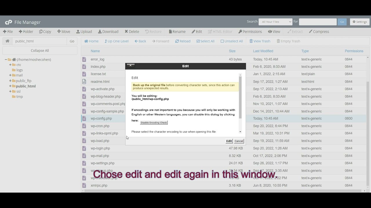Click the Go search button
This screenshot has height=208, width=371.
coord(342,22)
